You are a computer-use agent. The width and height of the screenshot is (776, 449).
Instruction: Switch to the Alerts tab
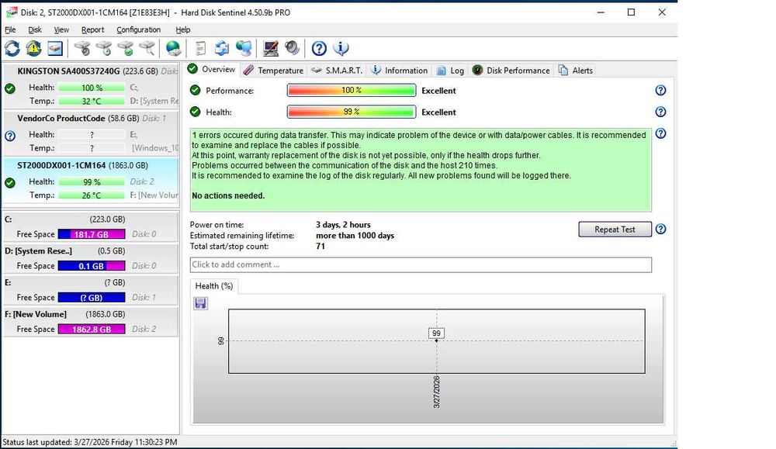[x=576, y=71]
